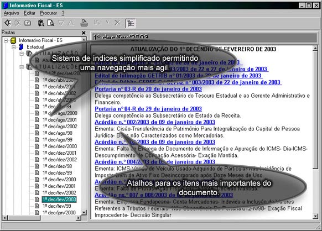Open the binoculars search tool

click(41, 23)
